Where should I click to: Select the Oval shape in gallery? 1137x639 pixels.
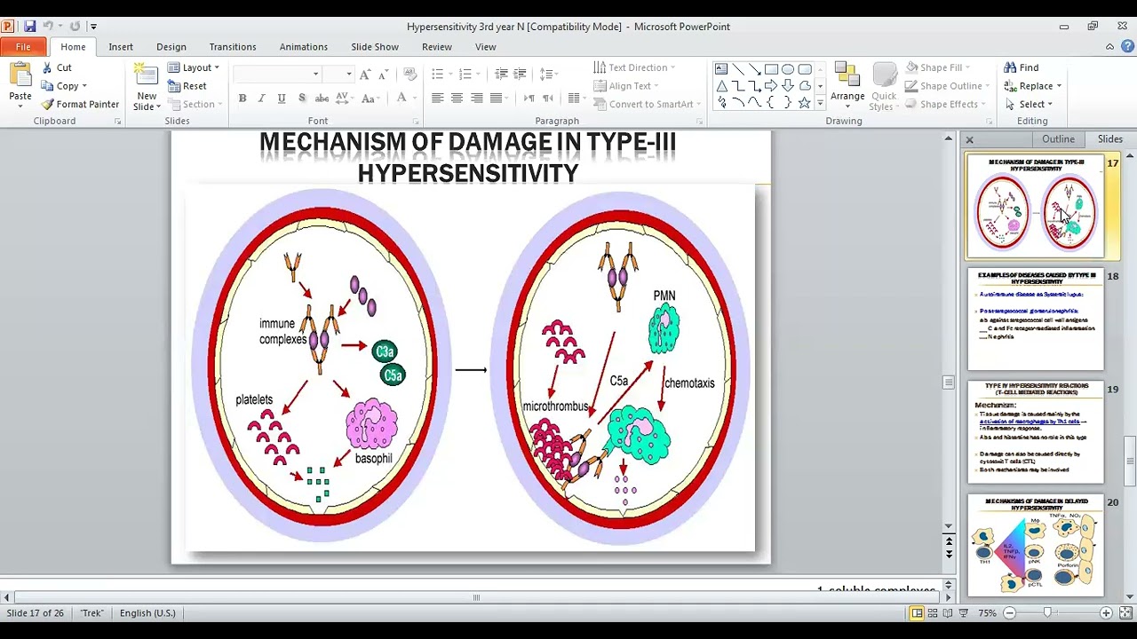pos(788,69)
